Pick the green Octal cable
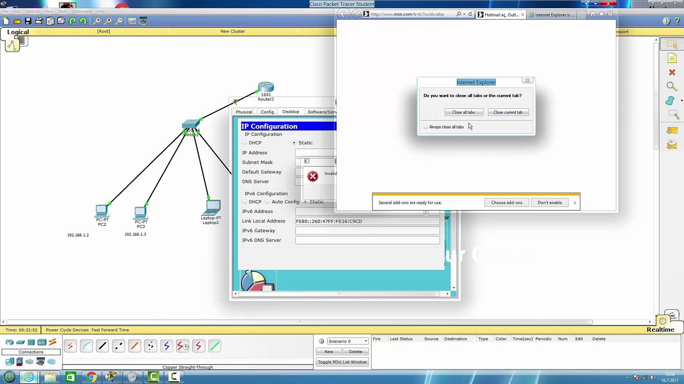The height and width of the screenshot is (384, 684). click(214, 346)
